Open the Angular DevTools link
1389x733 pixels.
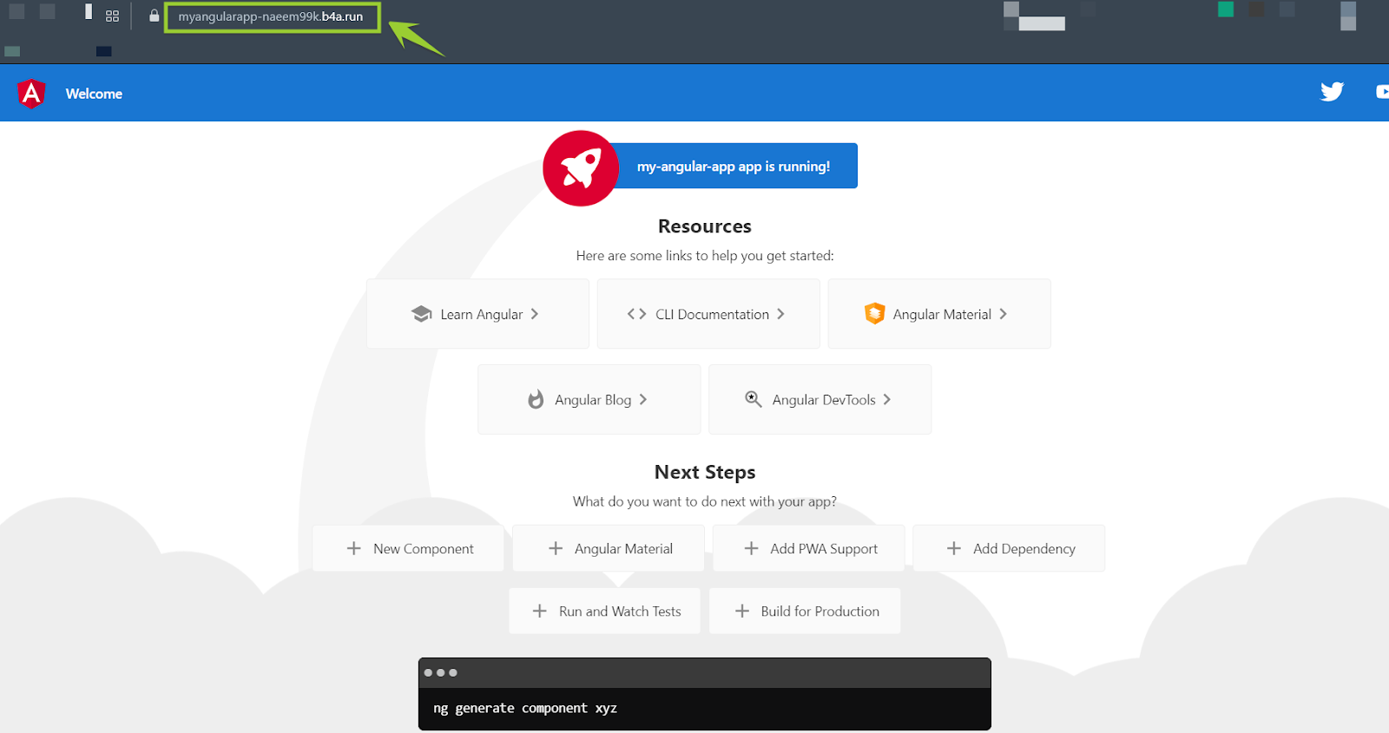[x=820, y=399]
